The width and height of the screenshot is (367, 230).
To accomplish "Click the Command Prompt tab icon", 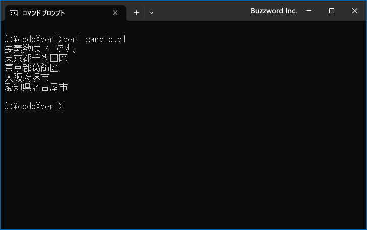I will click(14, 13).
